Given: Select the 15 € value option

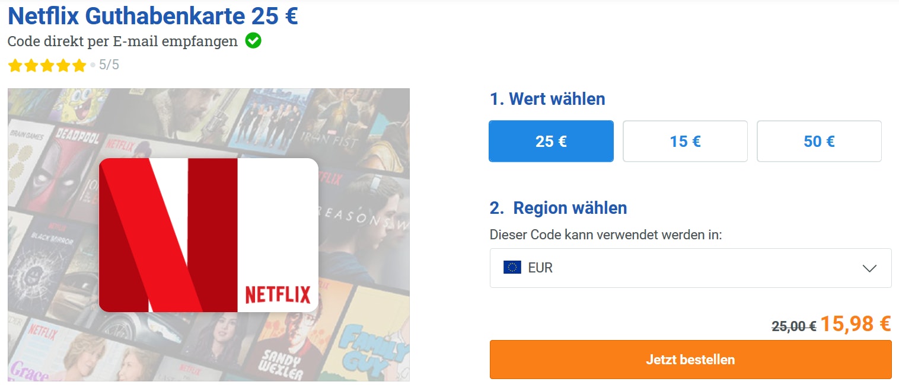Looking at the screenshot, I should point(685,141).
